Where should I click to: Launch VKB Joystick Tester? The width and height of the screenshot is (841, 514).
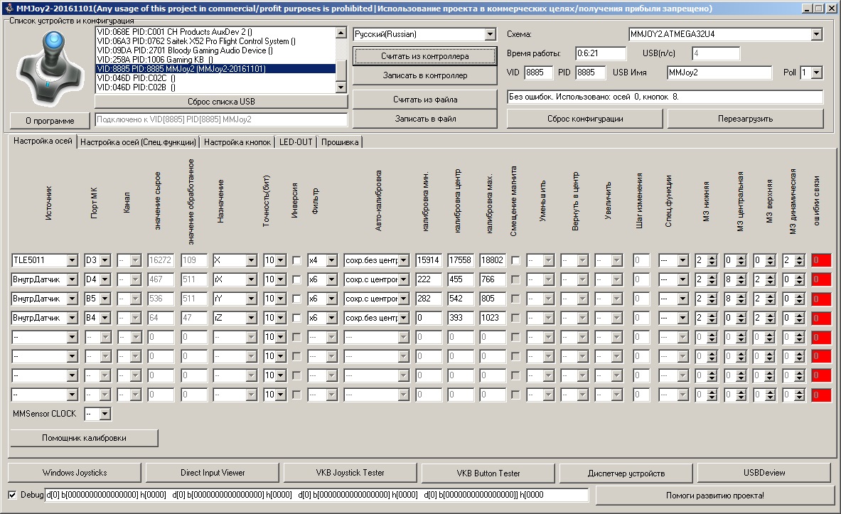click(x=350, y=473)
